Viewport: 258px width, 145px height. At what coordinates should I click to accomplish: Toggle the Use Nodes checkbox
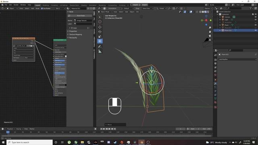click(42, 8)
